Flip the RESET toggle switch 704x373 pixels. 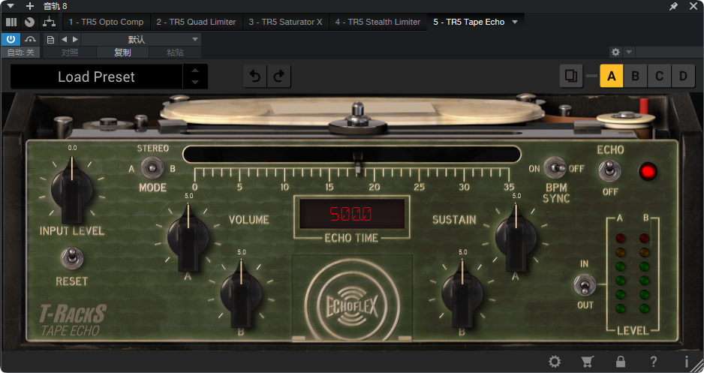(x=71, y=258)
